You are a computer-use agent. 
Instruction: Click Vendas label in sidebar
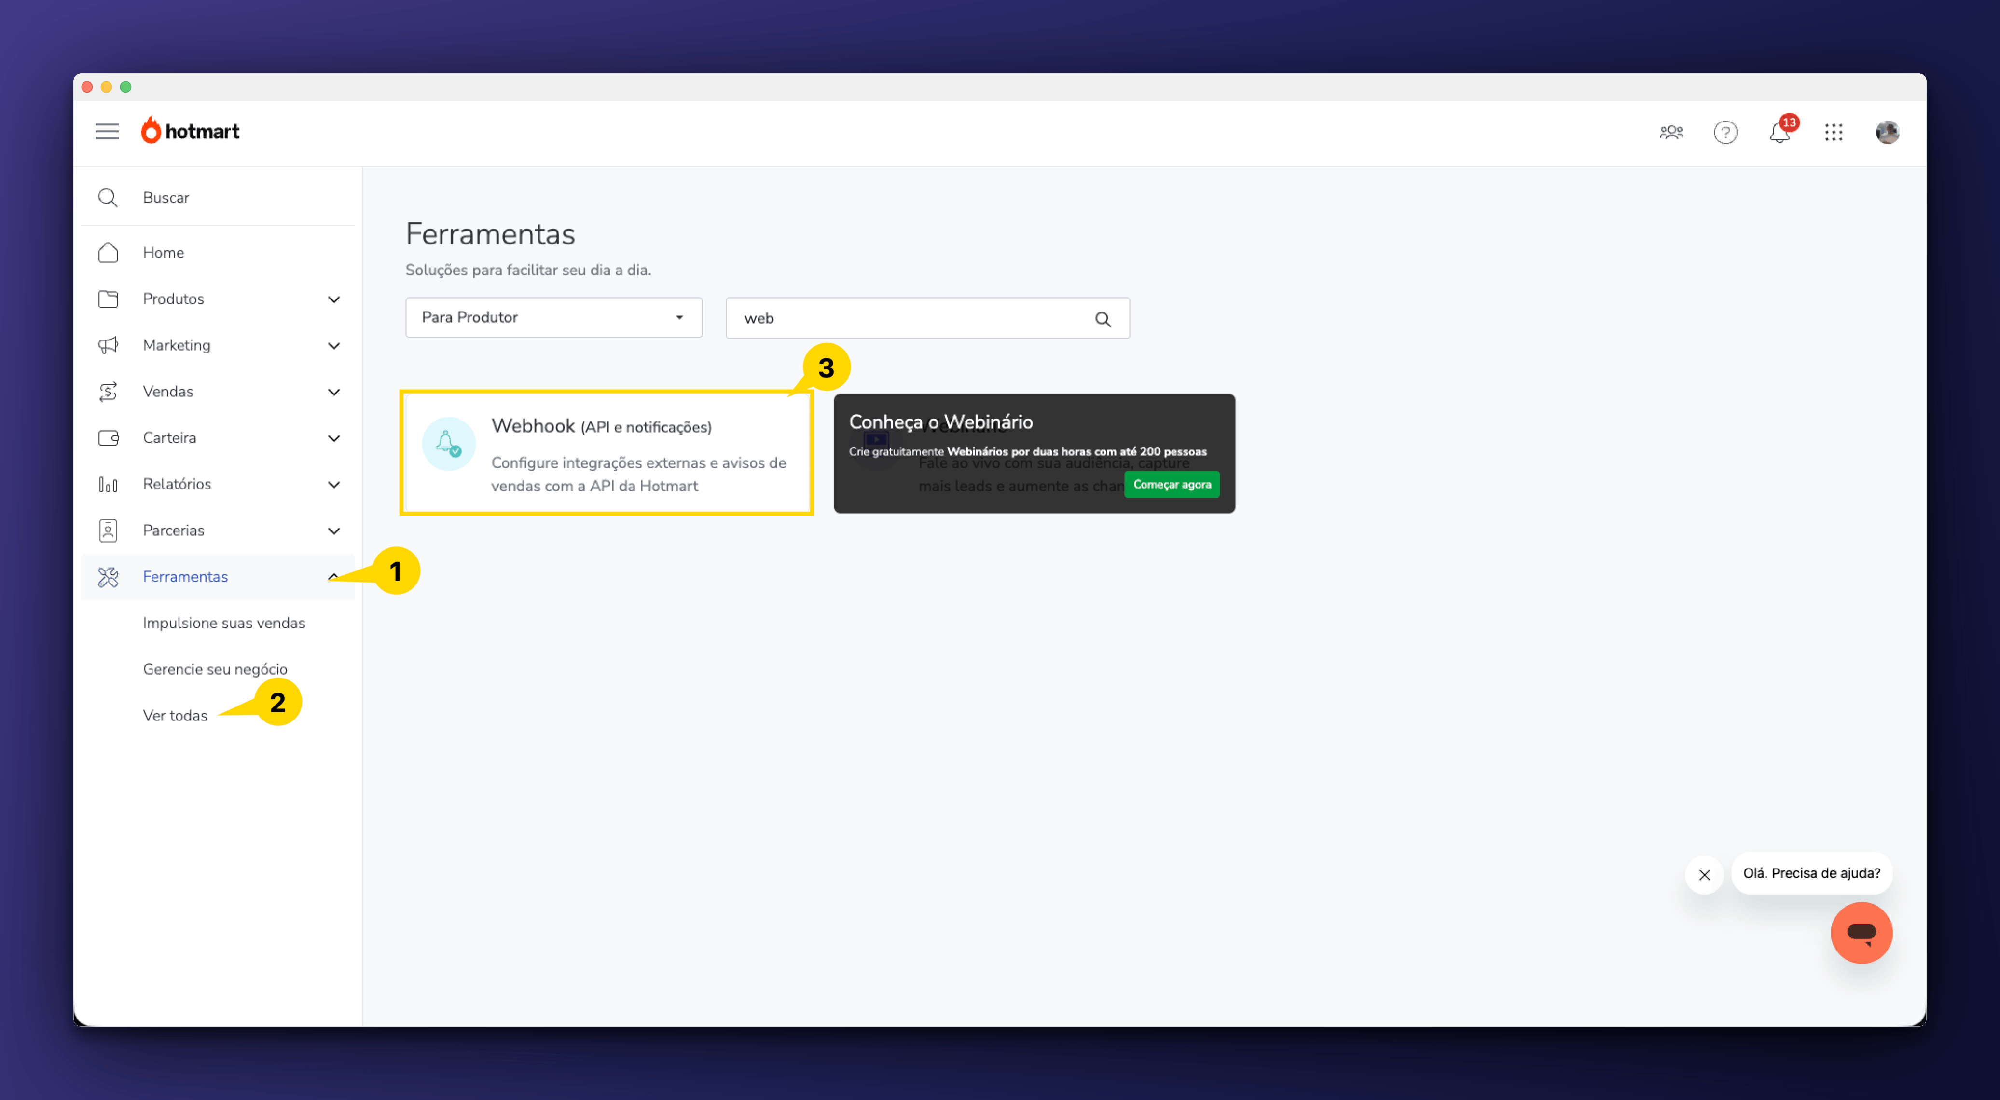pos(168,392)
